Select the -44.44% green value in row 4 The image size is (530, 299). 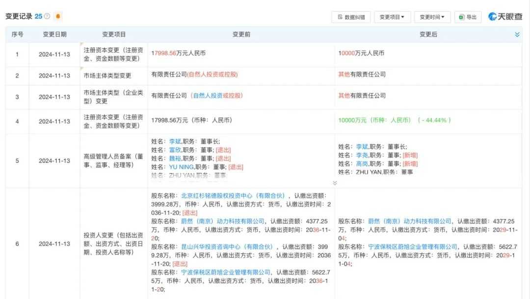pos(434,120)
